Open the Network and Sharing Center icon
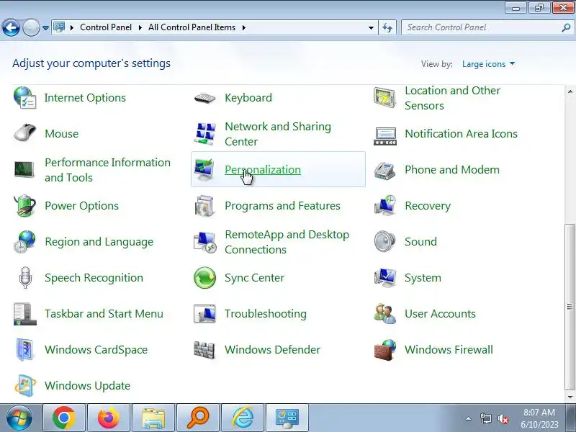This screenshot has width=576, height=432. click(x=204, y=134)
